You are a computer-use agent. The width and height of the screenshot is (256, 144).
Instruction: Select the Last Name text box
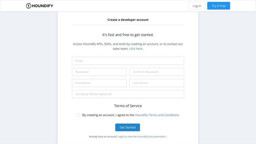click(157, 83)
